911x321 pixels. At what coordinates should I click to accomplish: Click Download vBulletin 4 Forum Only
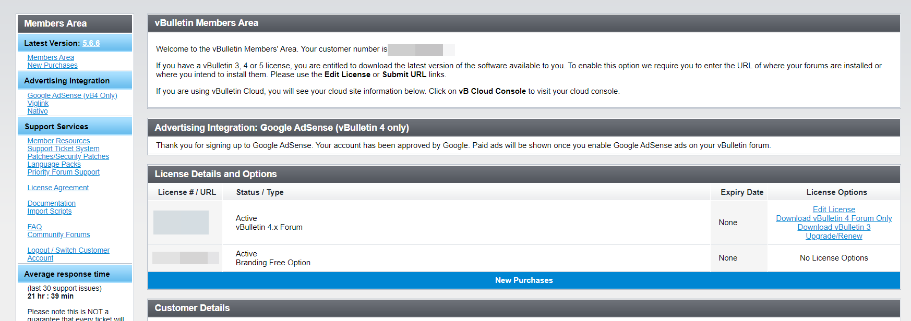click(x=834, y=218)
